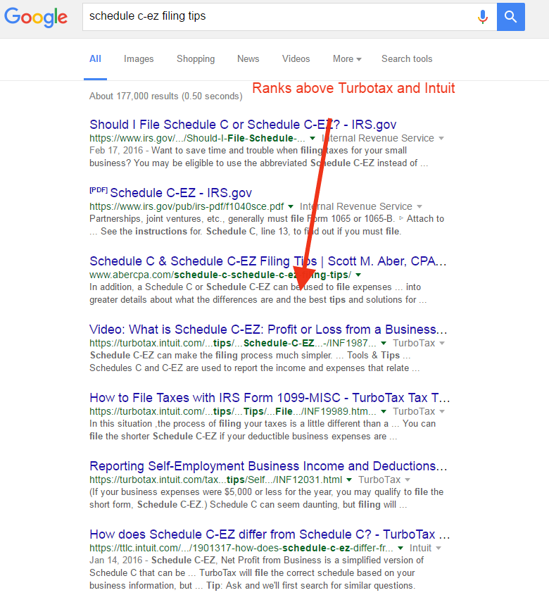
Task: Click the Google logo
Action: coord(36,17)
